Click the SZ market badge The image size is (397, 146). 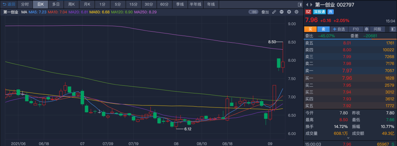pos(308,12)
